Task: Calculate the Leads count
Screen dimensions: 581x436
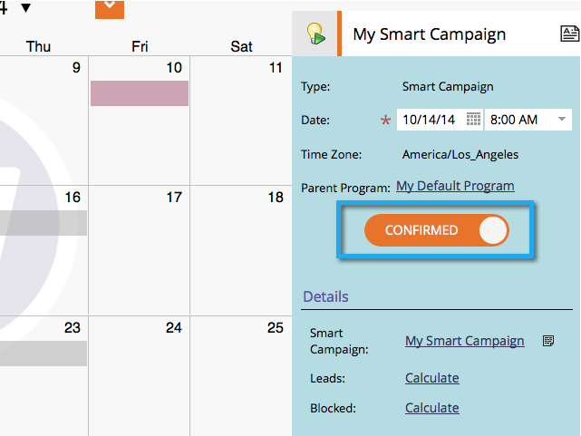Action: coord(431,378)
